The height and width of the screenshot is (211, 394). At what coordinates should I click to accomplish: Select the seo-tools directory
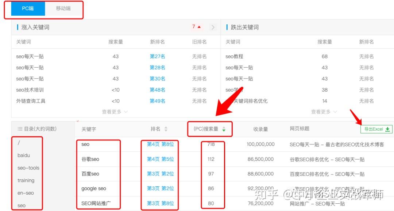(x=28, y=168)
